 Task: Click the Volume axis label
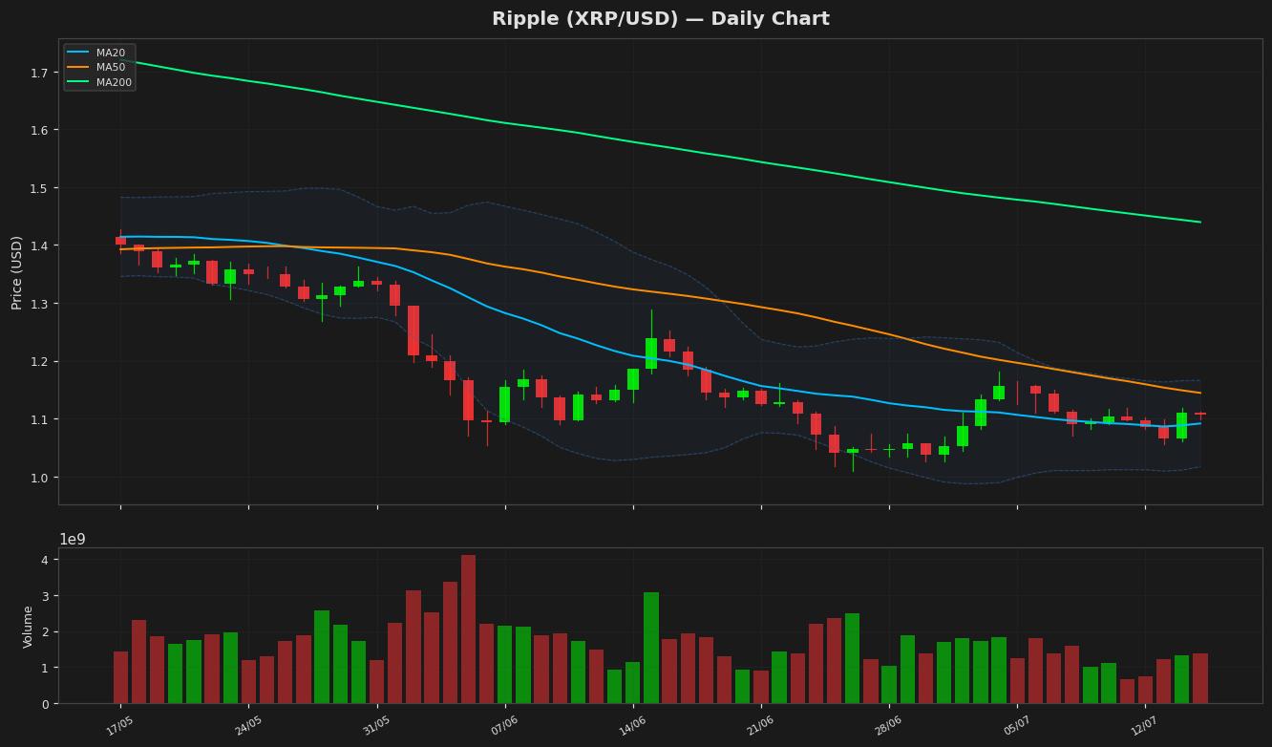pos(29,626)
